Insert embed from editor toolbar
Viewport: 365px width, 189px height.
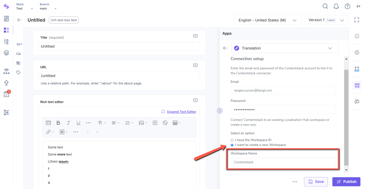(x=165, y=123)
